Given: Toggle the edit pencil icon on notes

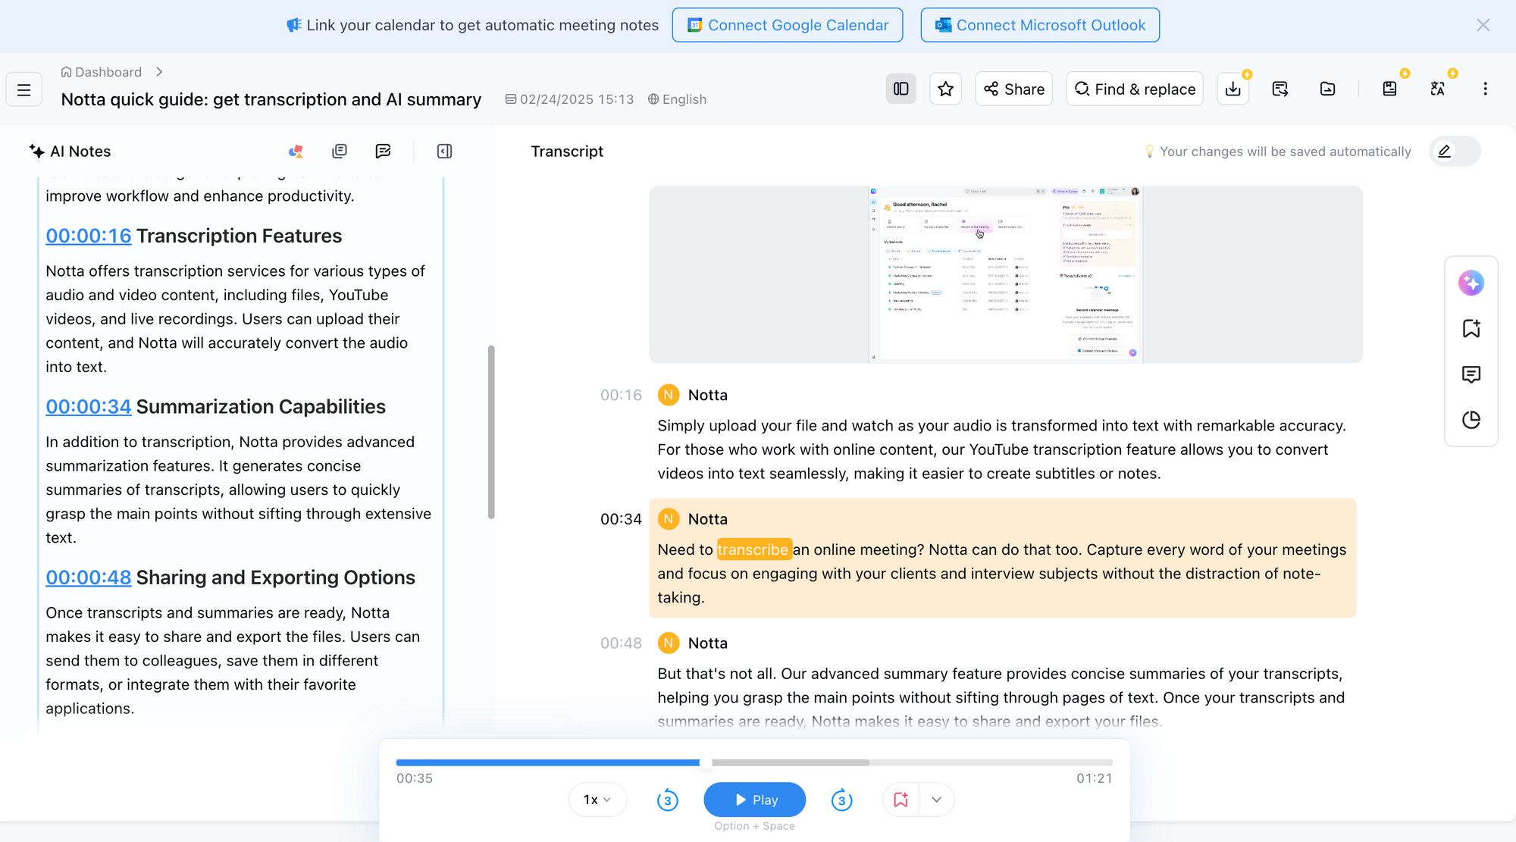Looking at the screenshot, I should [1445, 152].
